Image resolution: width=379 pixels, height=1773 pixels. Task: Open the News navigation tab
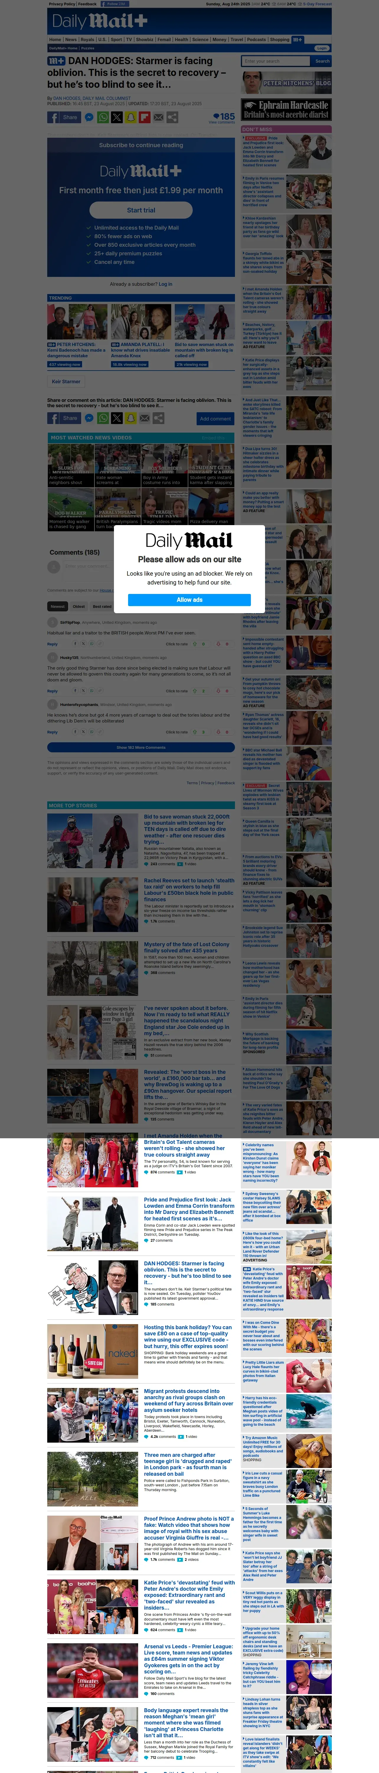(x=71, y=39)
